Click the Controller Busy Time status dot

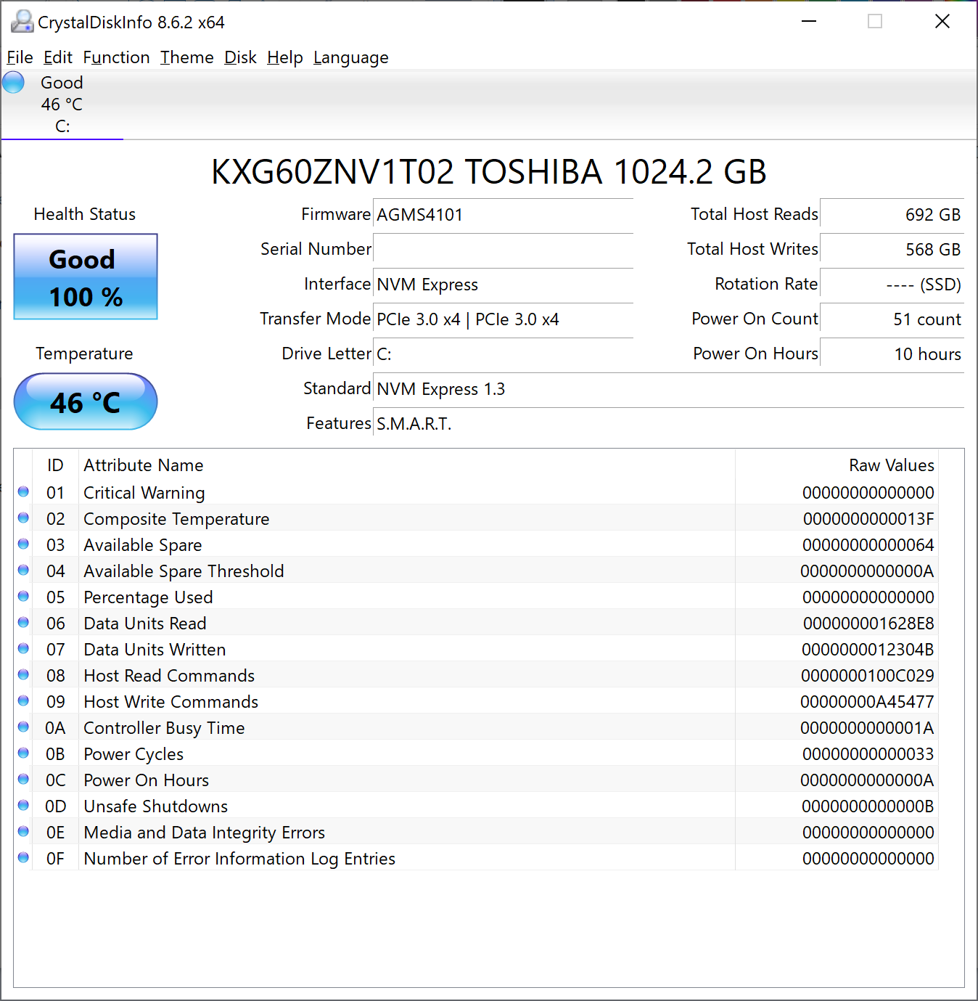click(x=23, y=727)
